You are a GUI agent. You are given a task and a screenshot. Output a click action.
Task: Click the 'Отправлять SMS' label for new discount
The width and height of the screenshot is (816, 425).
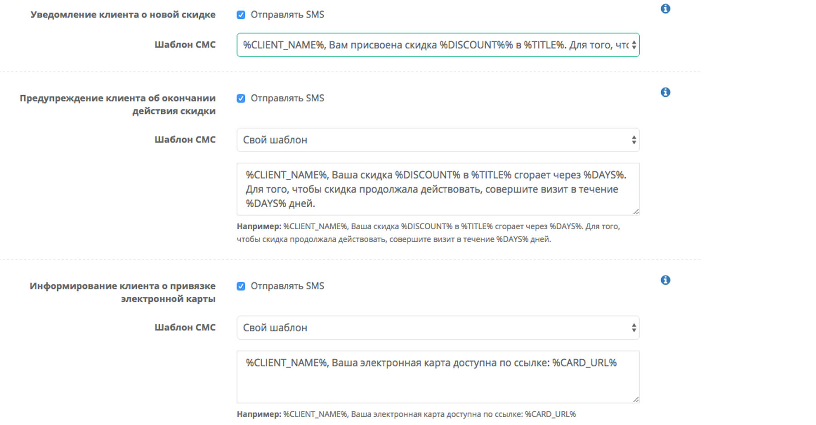coord(287,15)
